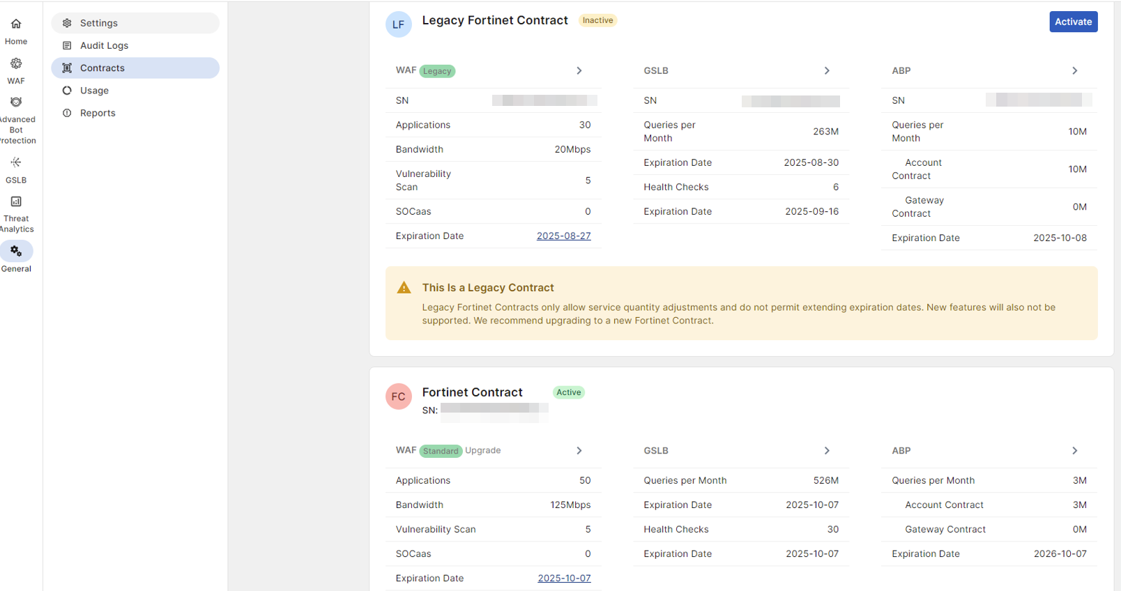Click the General gears icon
The image size is (1121, 591).
pyautogui.click(x=16, y=251)
